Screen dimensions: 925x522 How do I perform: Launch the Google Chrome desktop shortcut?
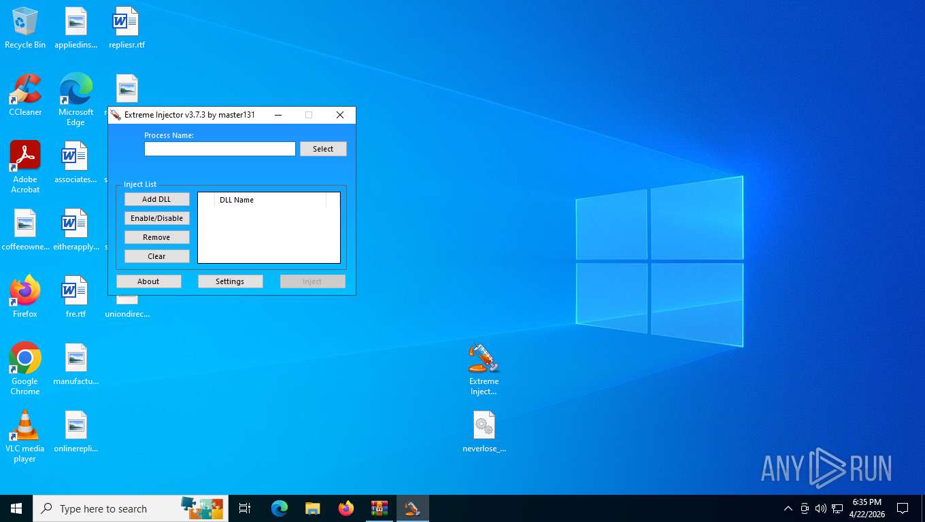click(25, 369)
